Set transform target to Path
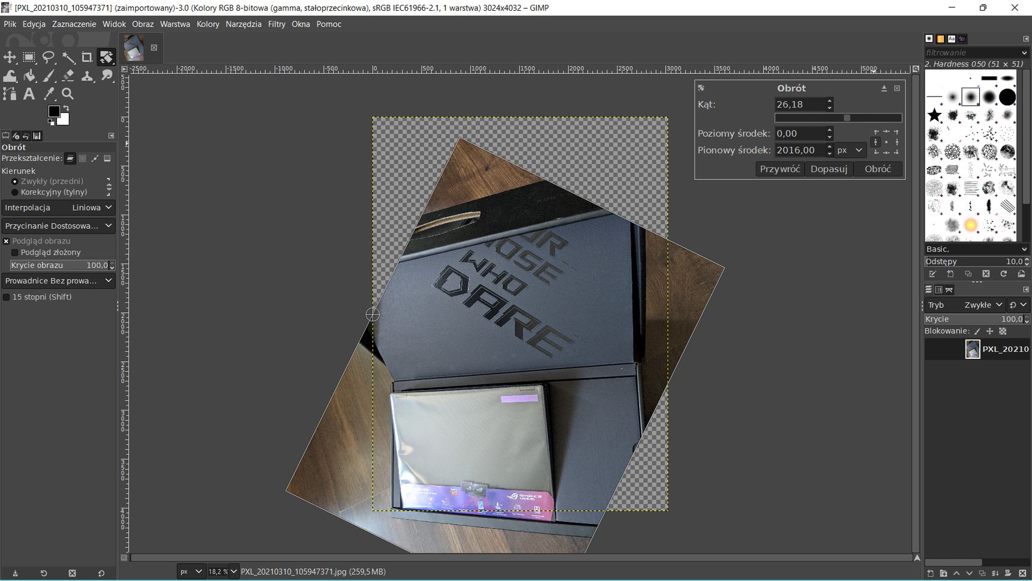This screenshot has height=581, width=1032. 95,158
